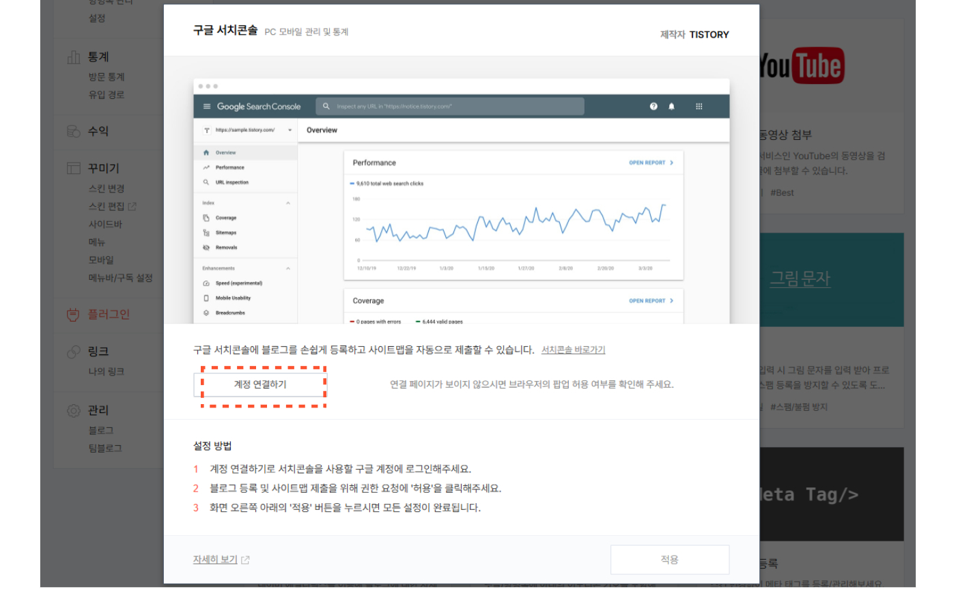Click the 통계 bar chart icon
The width and height of the screenshot is (956, 598).
tap(74, 57)
